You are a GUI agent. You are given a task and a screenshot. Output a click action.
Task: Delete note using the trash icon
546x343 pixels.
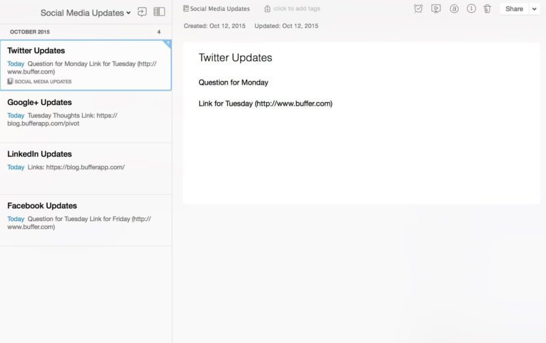click(x=487, y=9)
